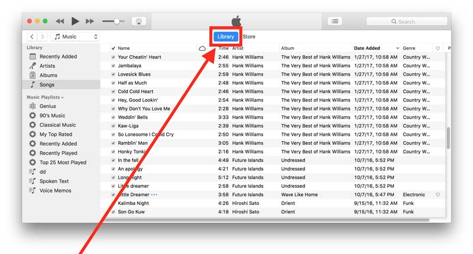
Task: Uncheck the Jambalaya song checkbox
Action: coord(113,66)
